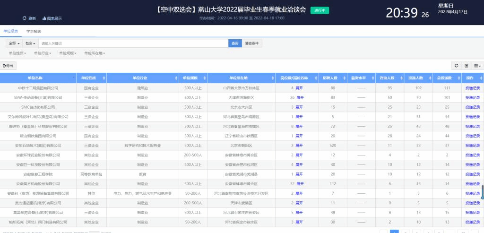The image size is (484, 233).
Task: Select the 单位报表 tab
Action: [11, 31]
